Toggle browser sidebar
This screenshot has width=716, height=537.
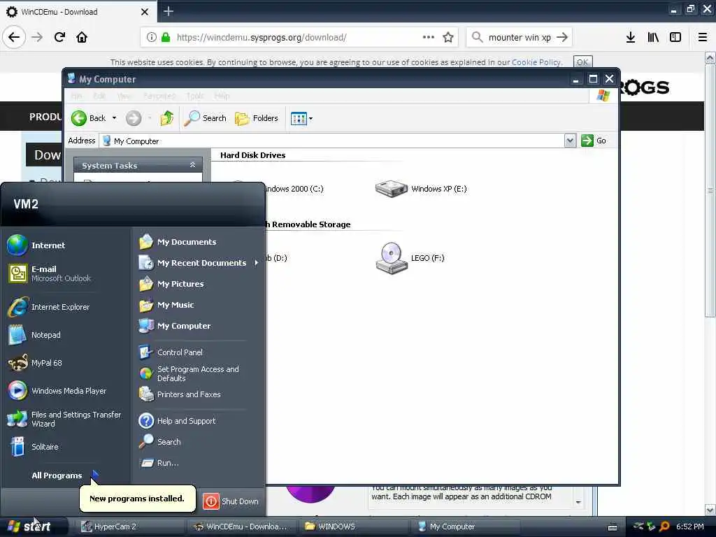pyautogui.click(x=675, y=38)
